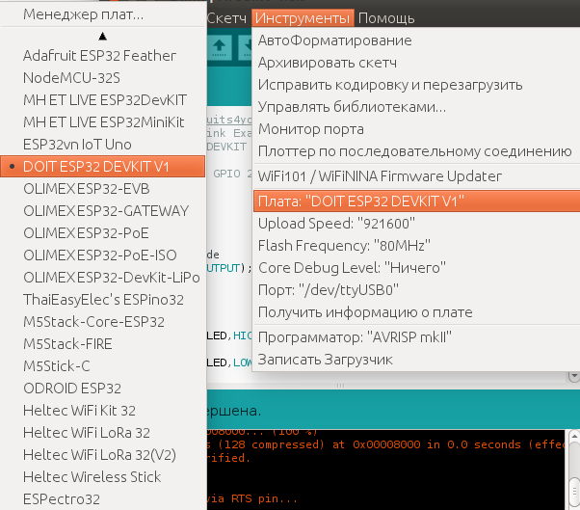Click Записать Загрузчик menu item
The image size is (580, 510).
tap(325, 359)
